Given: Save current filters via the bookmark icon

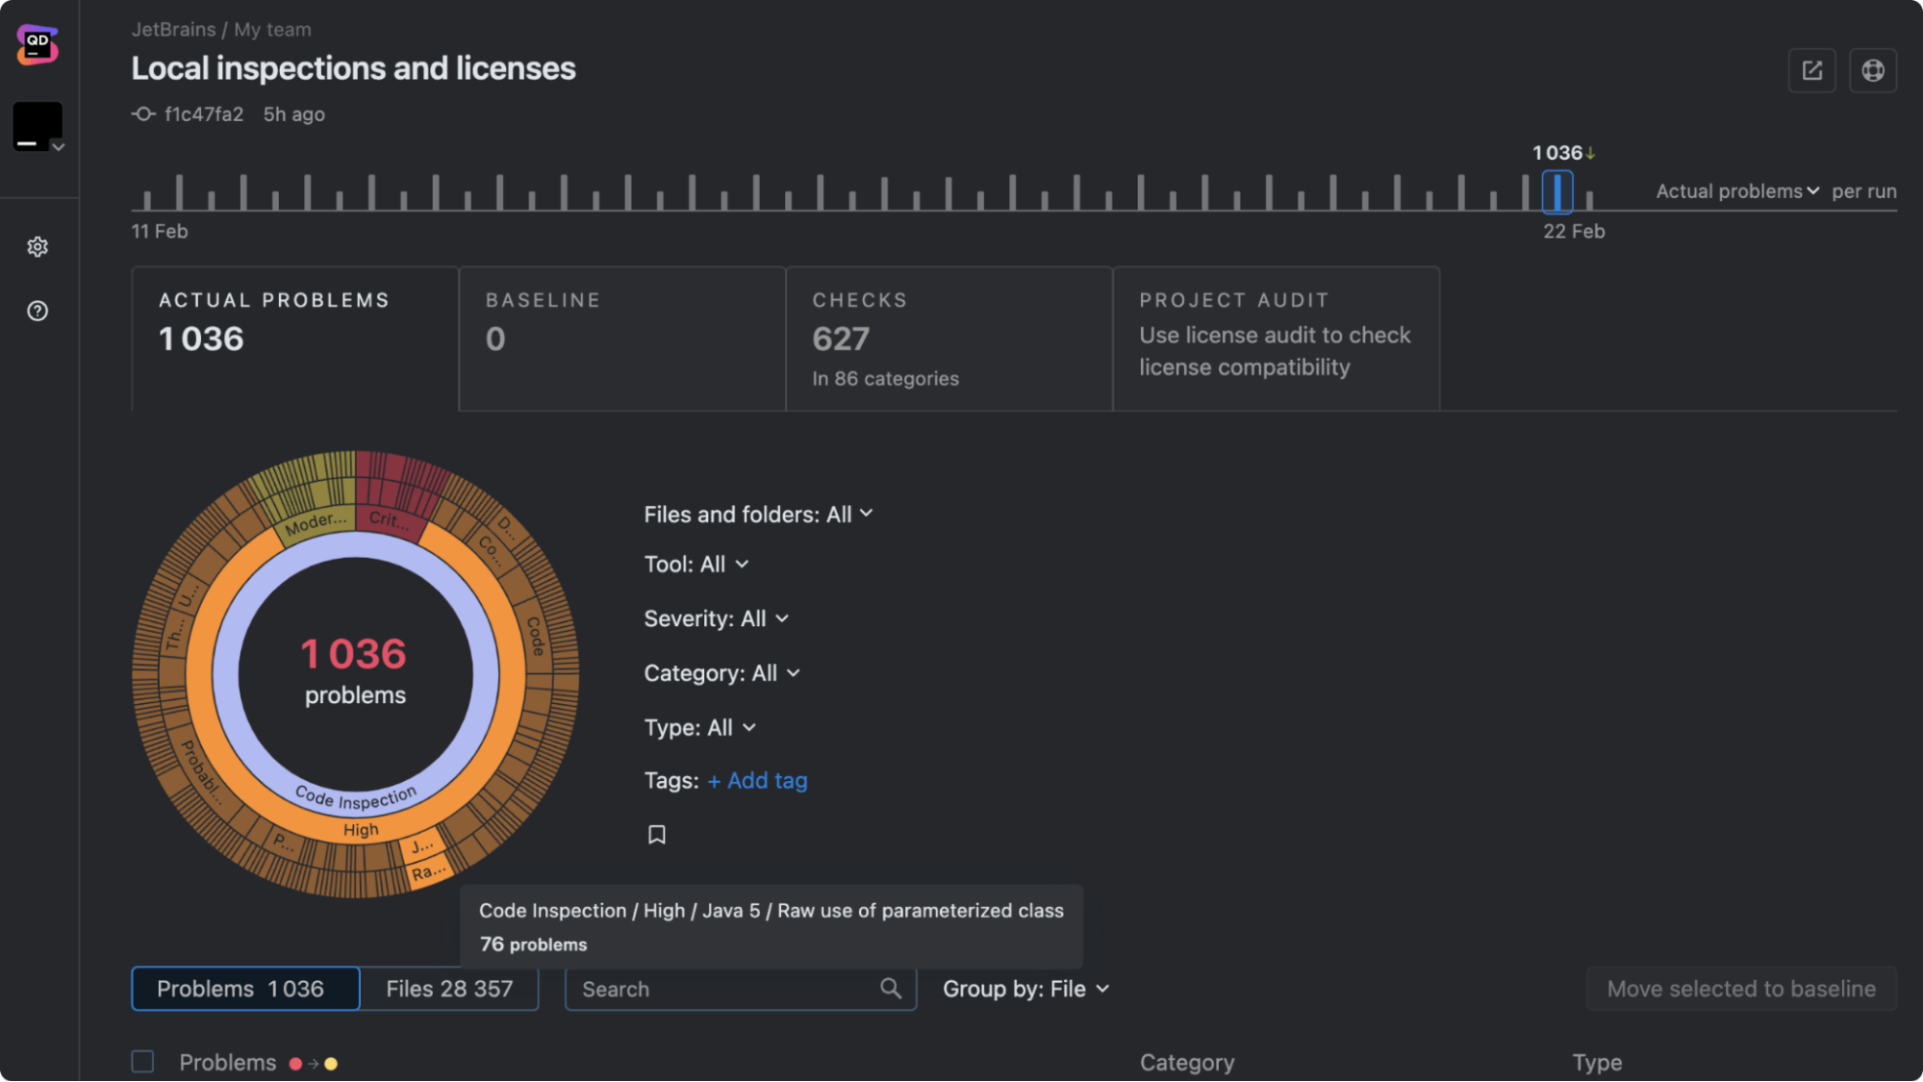Looking at the screenshot, I should 657,833.
